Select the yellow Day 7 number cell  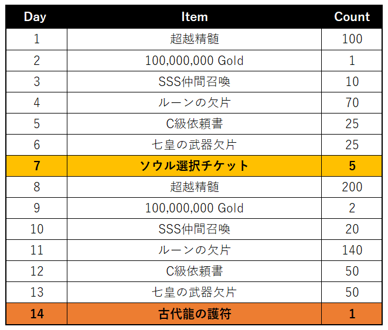36,166
